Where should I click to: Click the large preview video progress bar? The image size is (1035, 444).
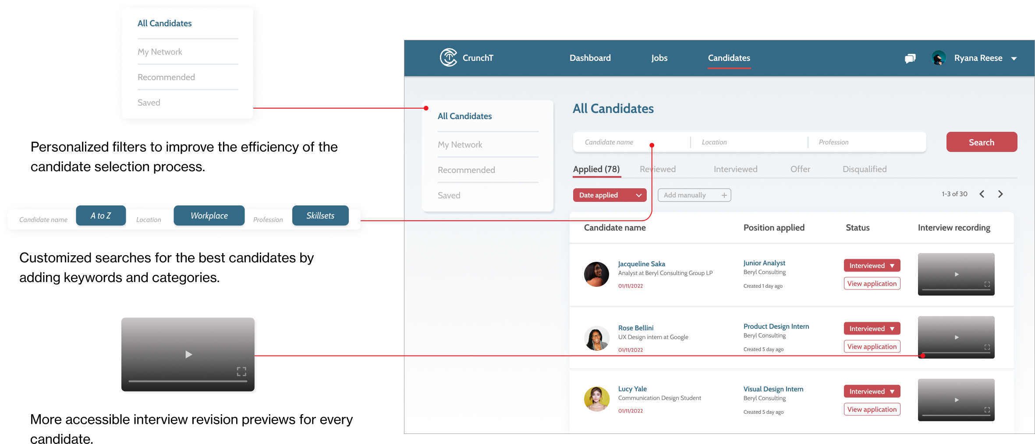coord(188,381)
